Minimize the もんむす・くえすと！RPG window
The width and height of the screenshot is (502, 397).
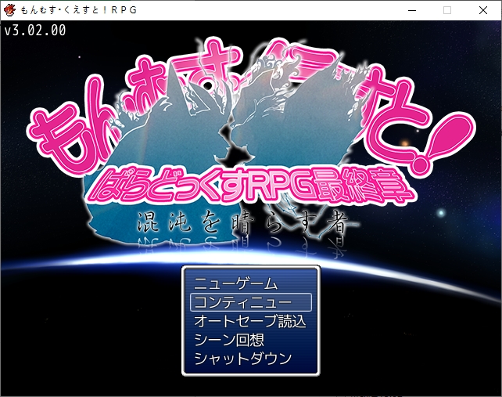412,10
